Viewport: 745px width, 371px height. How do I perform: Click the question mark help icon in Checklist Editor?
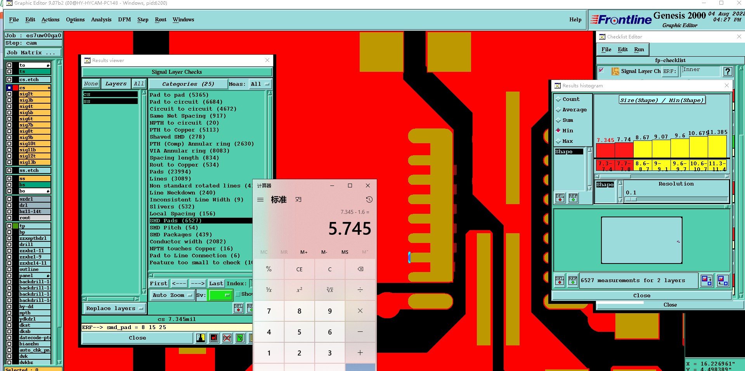pyautogui.click(x=728, y=71)
